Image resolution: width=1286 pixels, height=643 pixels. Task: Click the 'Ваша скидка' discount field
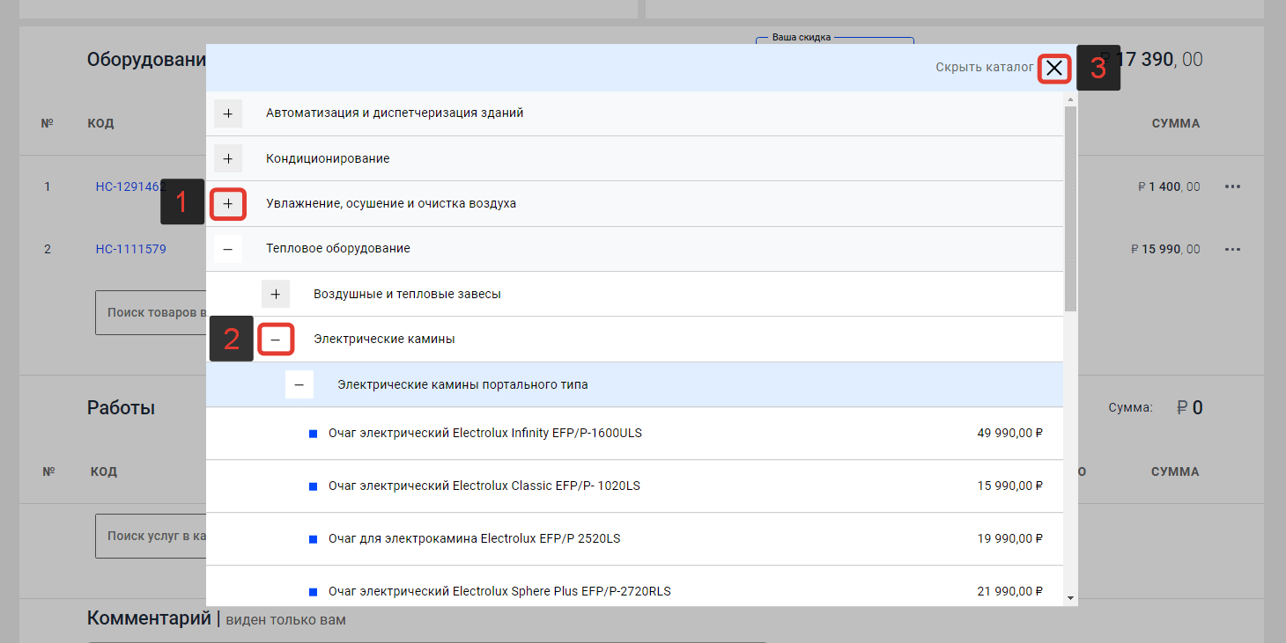point(835,40)
